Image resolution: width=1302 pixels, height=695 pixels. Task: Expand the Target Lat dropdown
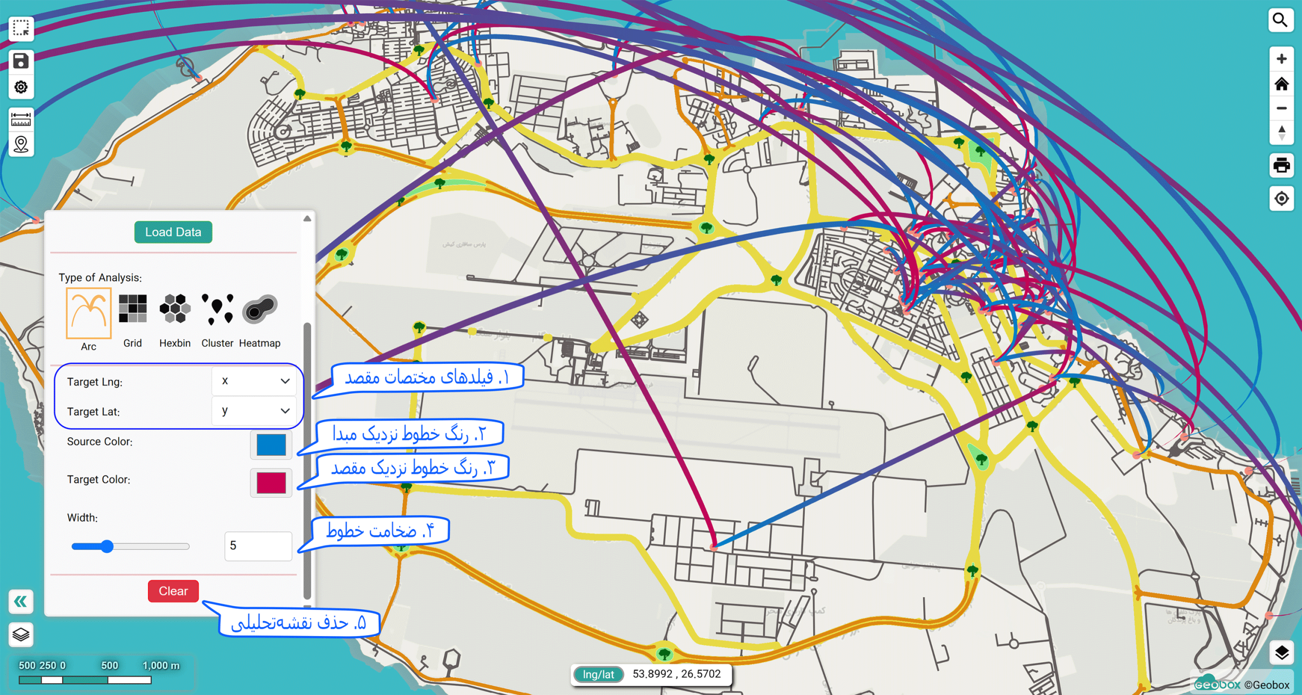point(254,410)
